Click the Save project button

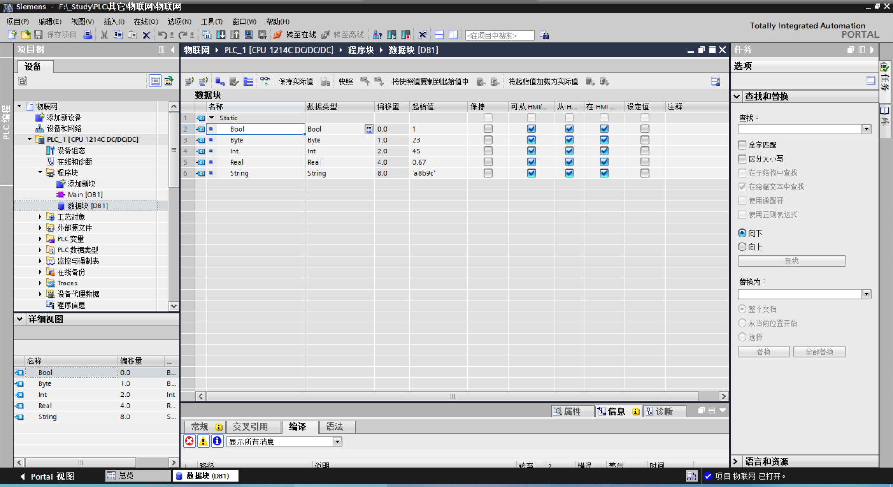tap(55, 35)
